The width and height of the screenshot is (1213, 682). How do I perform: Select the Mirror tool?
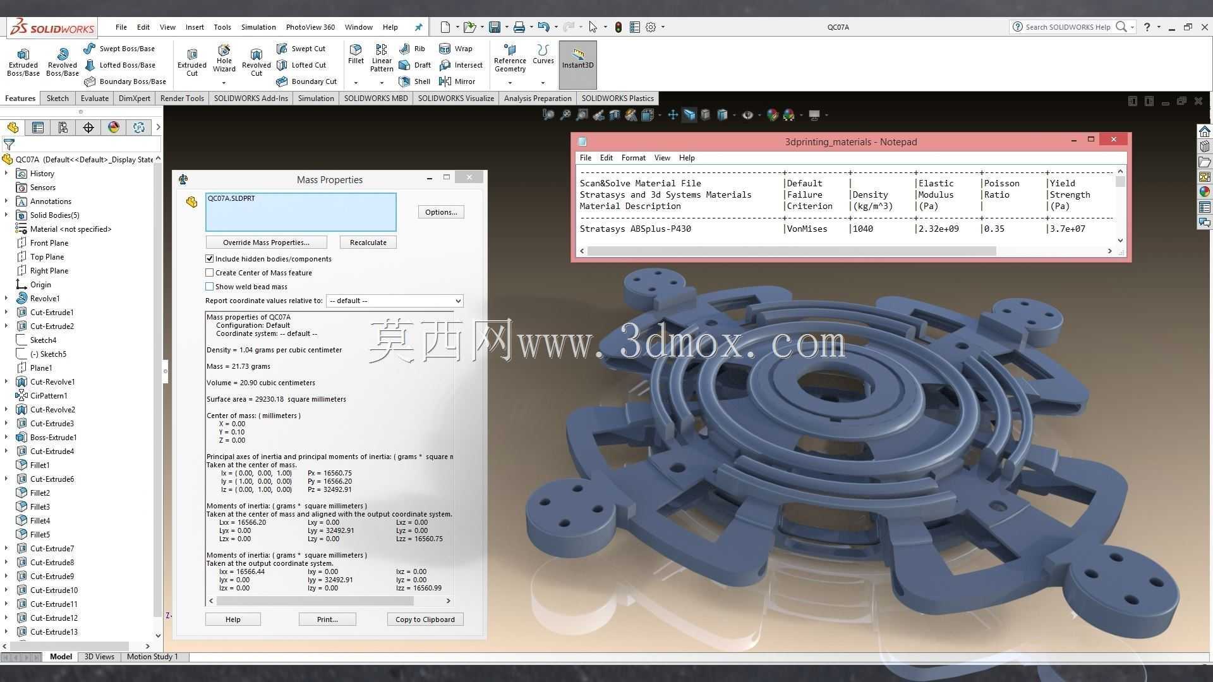(457, 81)
